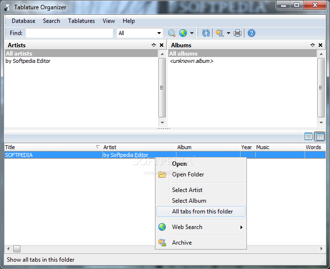
Task: Click table horizontal scroll right arrow
Action: 322,249
